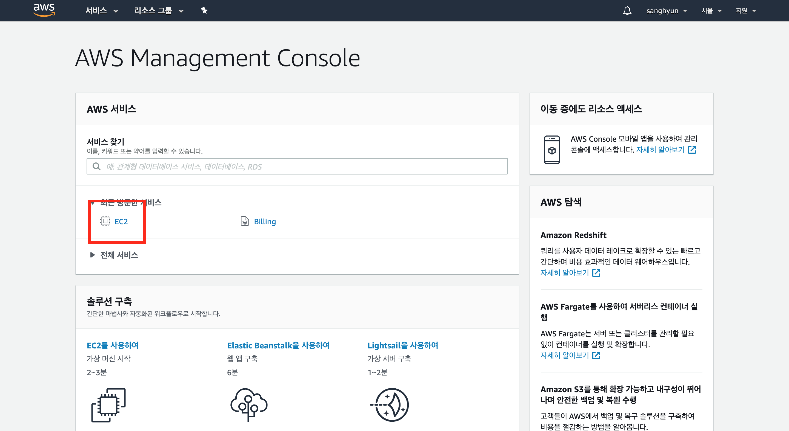This screenshot has width=789, height=431.
Task: Open the 서울 region selector
Action: pos(711,11)
